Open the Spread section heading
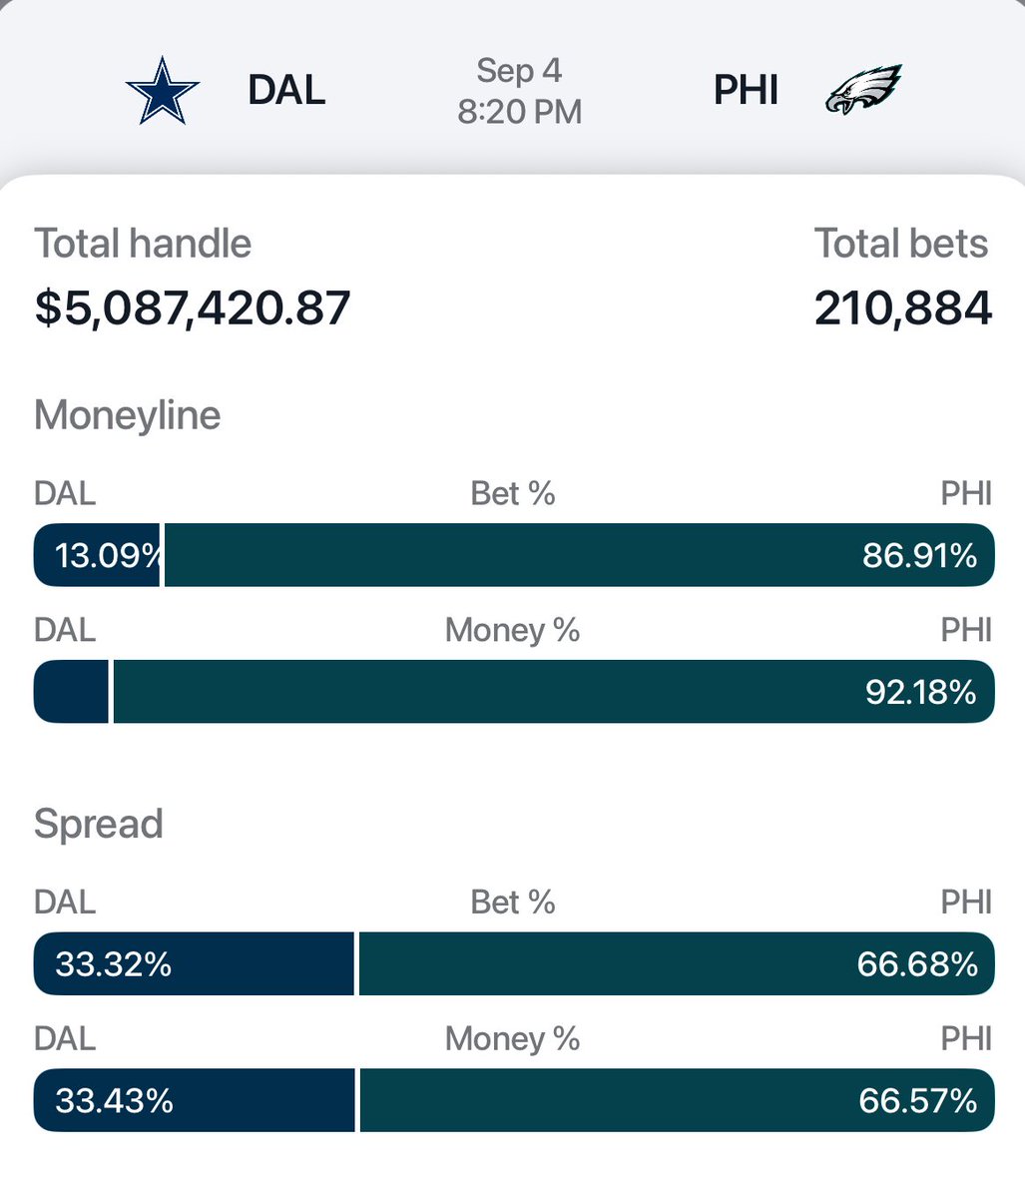 [x=99, y=824]
